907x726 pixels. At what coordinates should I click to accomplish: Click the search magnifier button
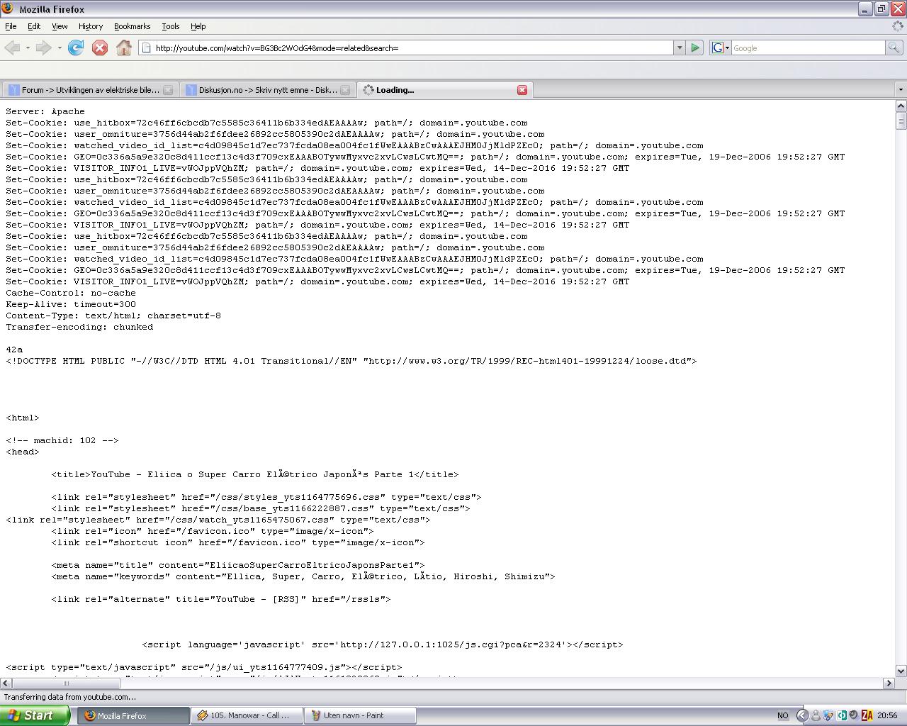(x=894, y=48)
